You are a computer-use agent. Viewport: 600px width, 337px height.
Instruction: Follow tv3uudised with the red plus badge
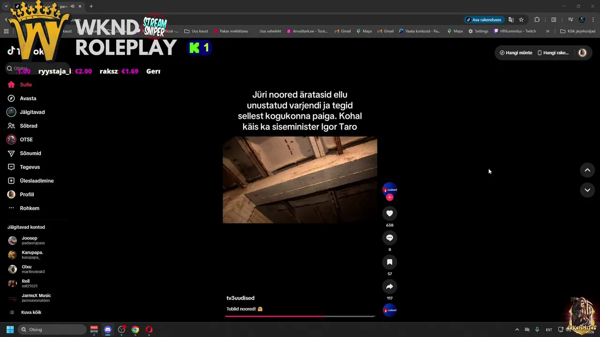click(390, 198)
